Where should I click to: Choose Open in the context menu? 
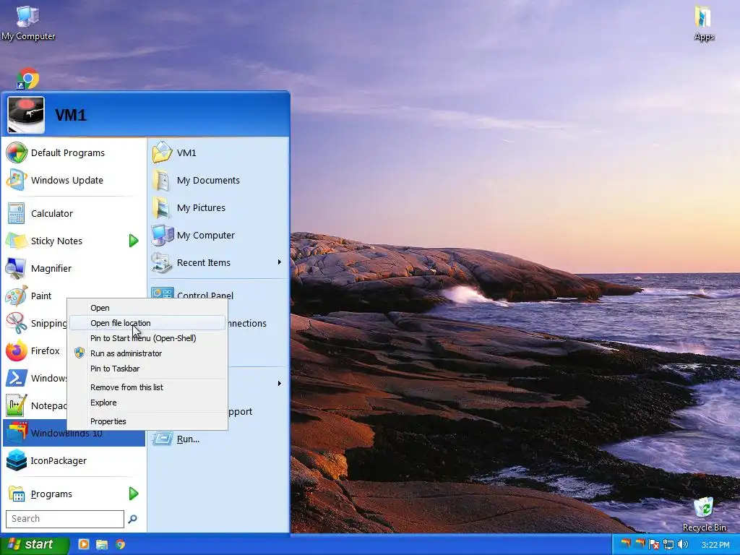tap(147, 308)
